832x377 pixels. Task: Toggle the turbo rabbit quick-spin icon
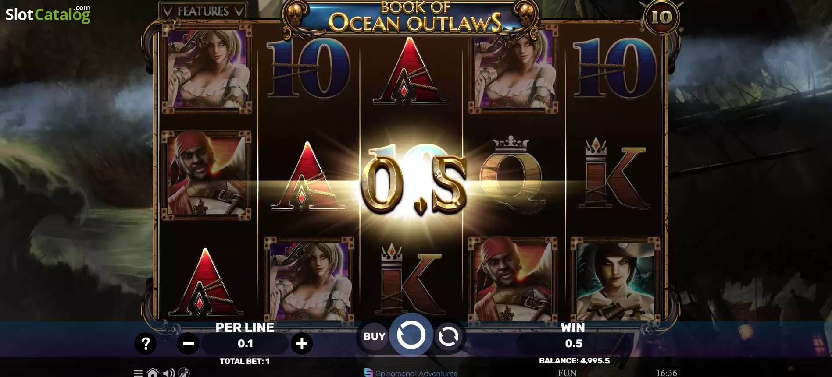pyautogui.click(x=184, y=373)
